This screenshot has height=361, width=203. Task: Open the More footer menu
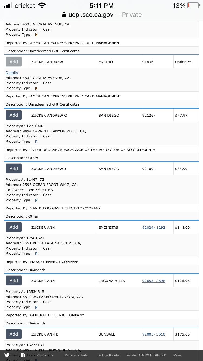(x=177, y=355)
